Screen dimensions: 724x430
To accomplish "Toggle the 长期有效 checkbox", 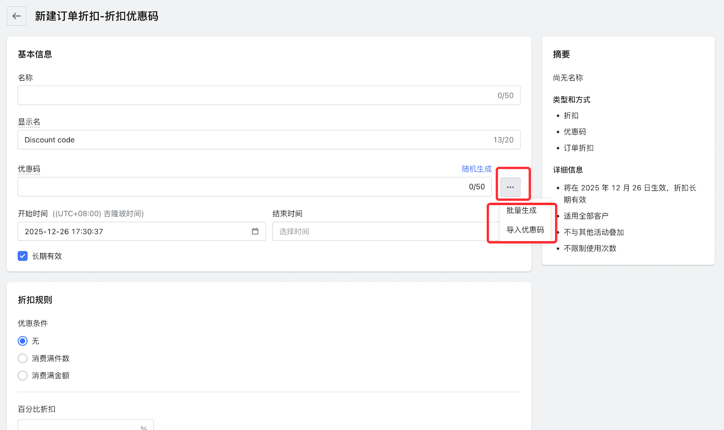I will point(23,256).
